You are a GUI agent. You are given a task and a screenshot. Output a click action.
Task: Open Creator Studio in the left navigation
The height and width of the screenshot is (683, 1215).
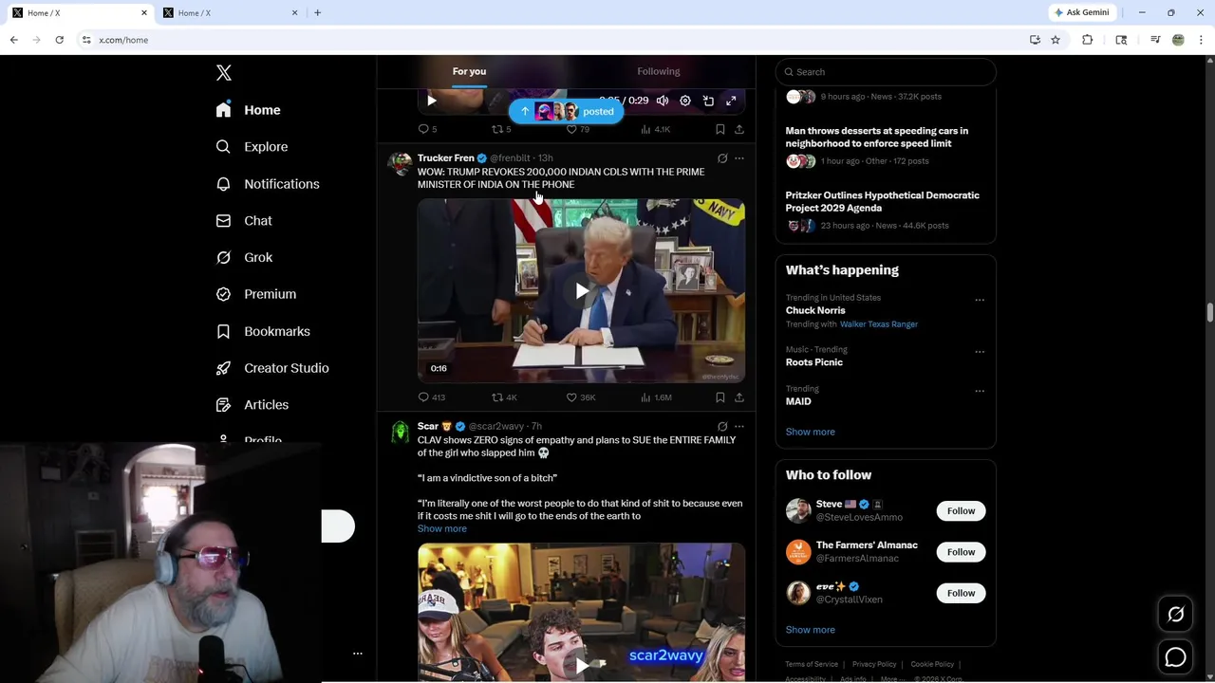(272, 368)
